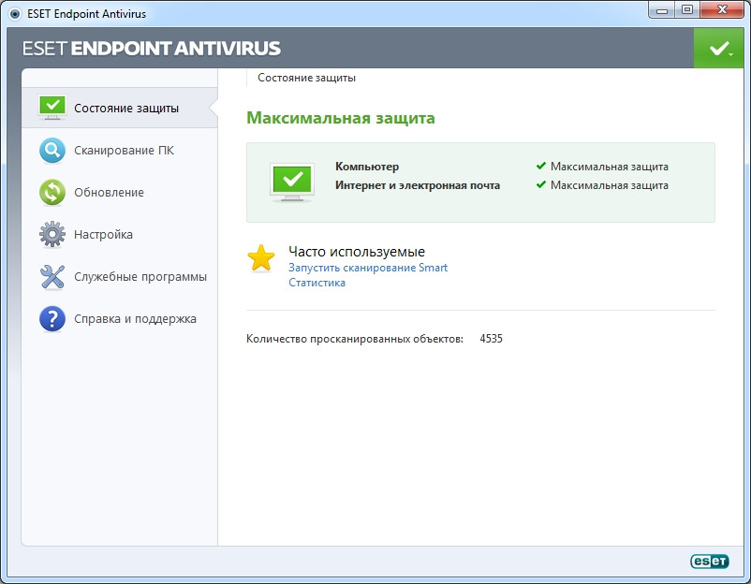This screenshot has width=751, height=584.
Task: Click the ESET logo at the bottom right
Action: click(710, 561)
